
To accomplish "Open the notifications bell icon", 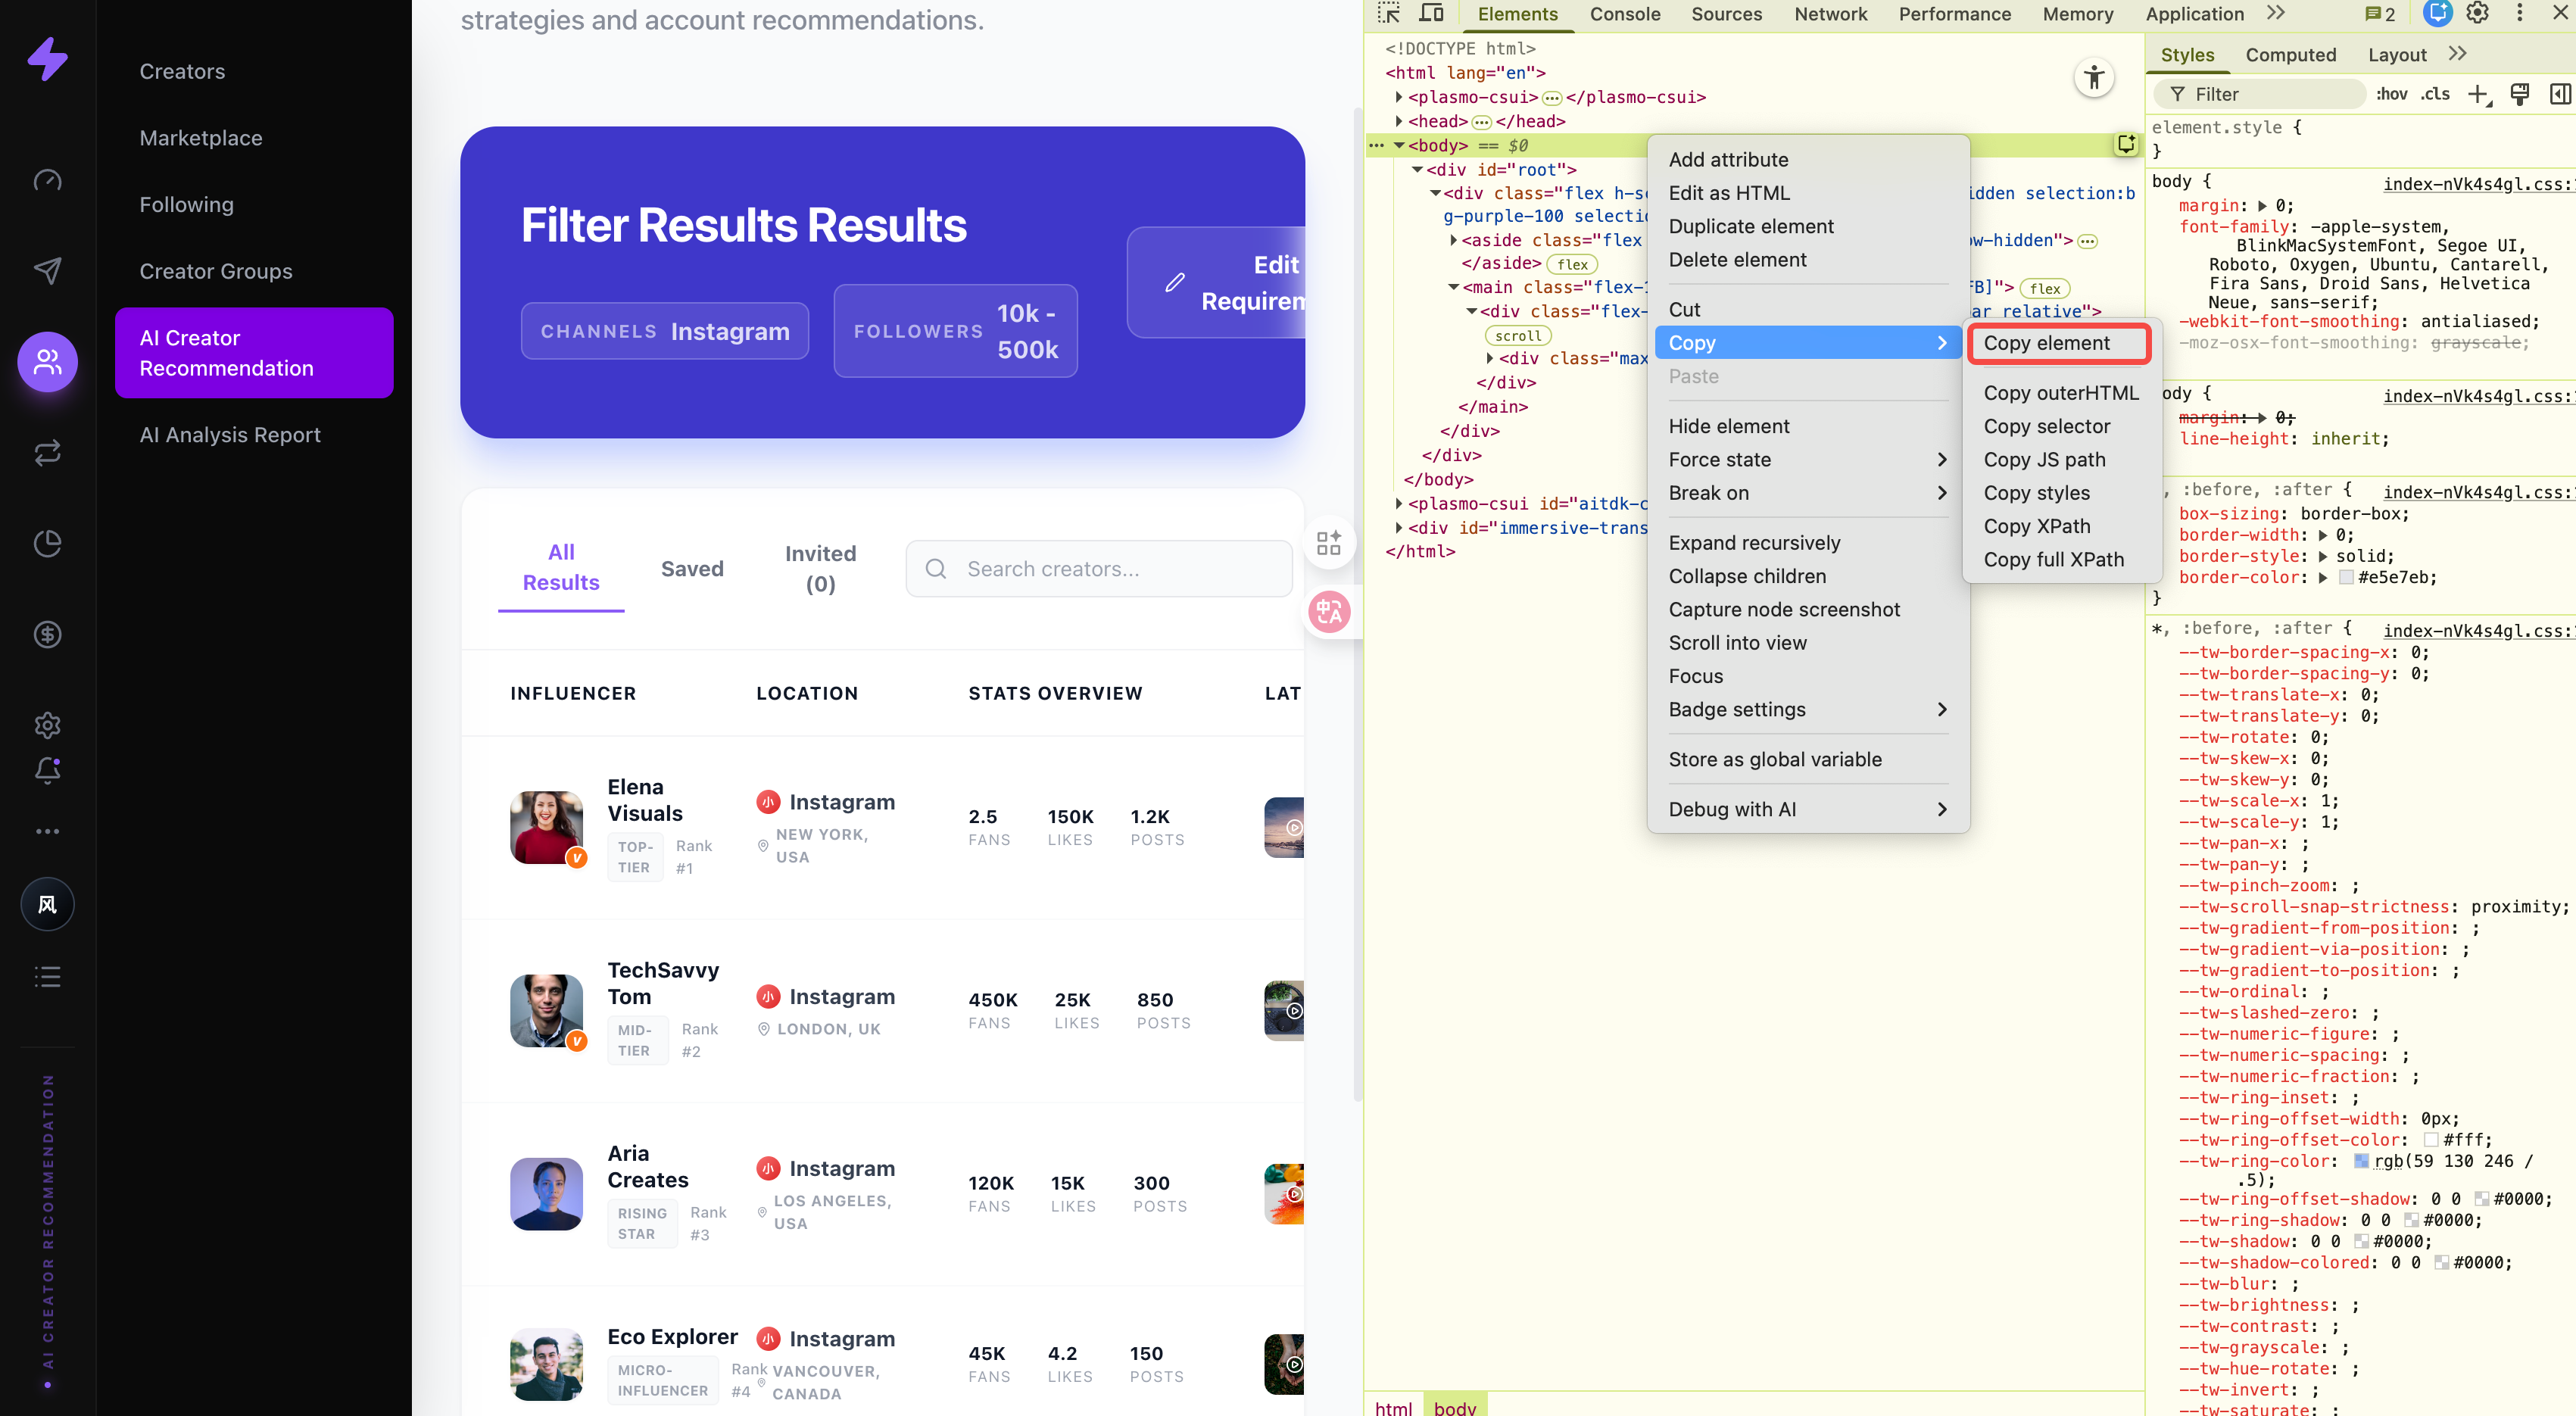I will pos(47,770).
